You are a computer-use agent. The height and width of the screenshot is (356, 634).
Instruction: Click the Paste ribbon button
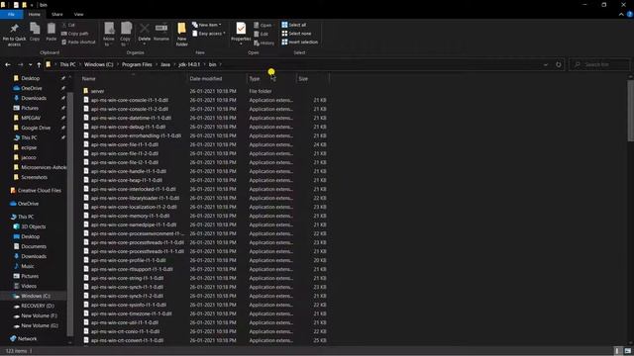pos(51,32)
